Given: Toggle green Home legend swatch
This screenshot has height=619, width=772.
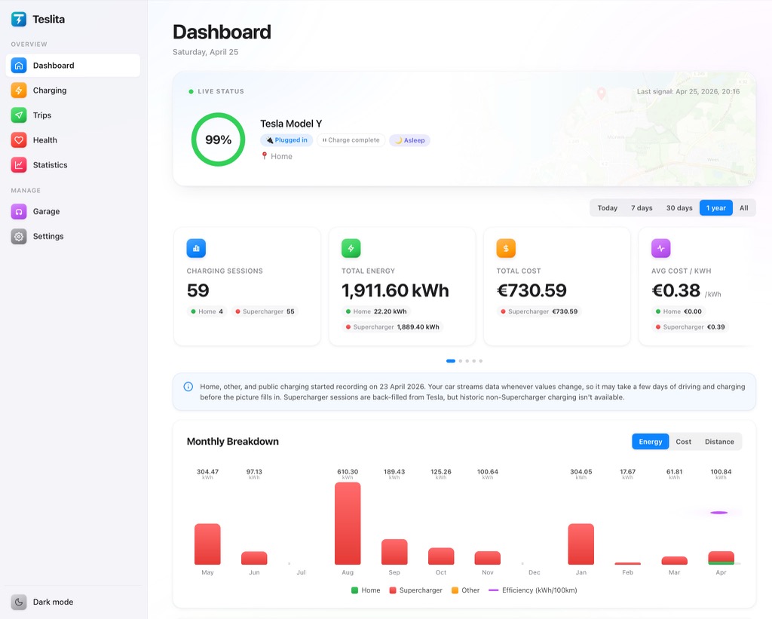Looking at the screenshot, I should point(354,590).
